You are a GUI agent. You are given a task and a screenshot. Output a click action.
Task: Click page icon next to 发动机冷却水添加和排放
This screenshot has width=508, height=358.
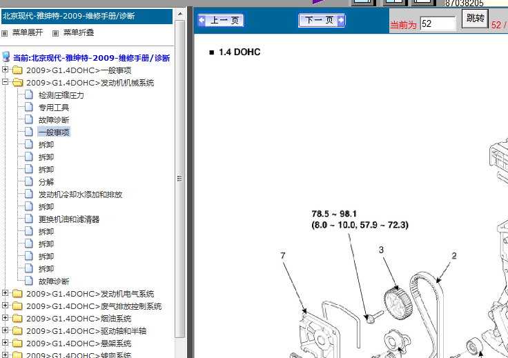pos(29,195)
